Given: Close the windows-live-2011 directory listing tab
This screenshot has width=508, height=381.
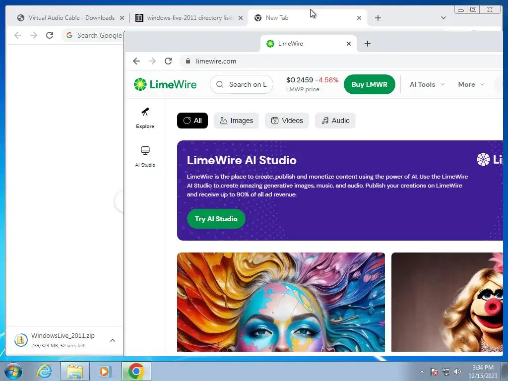Looking at the screenshot, I should coord(241,18).
